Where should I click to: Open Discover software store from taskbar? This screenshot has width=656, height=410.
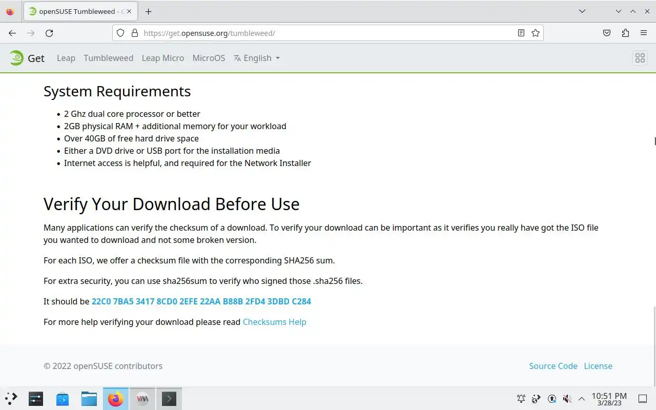63,398
